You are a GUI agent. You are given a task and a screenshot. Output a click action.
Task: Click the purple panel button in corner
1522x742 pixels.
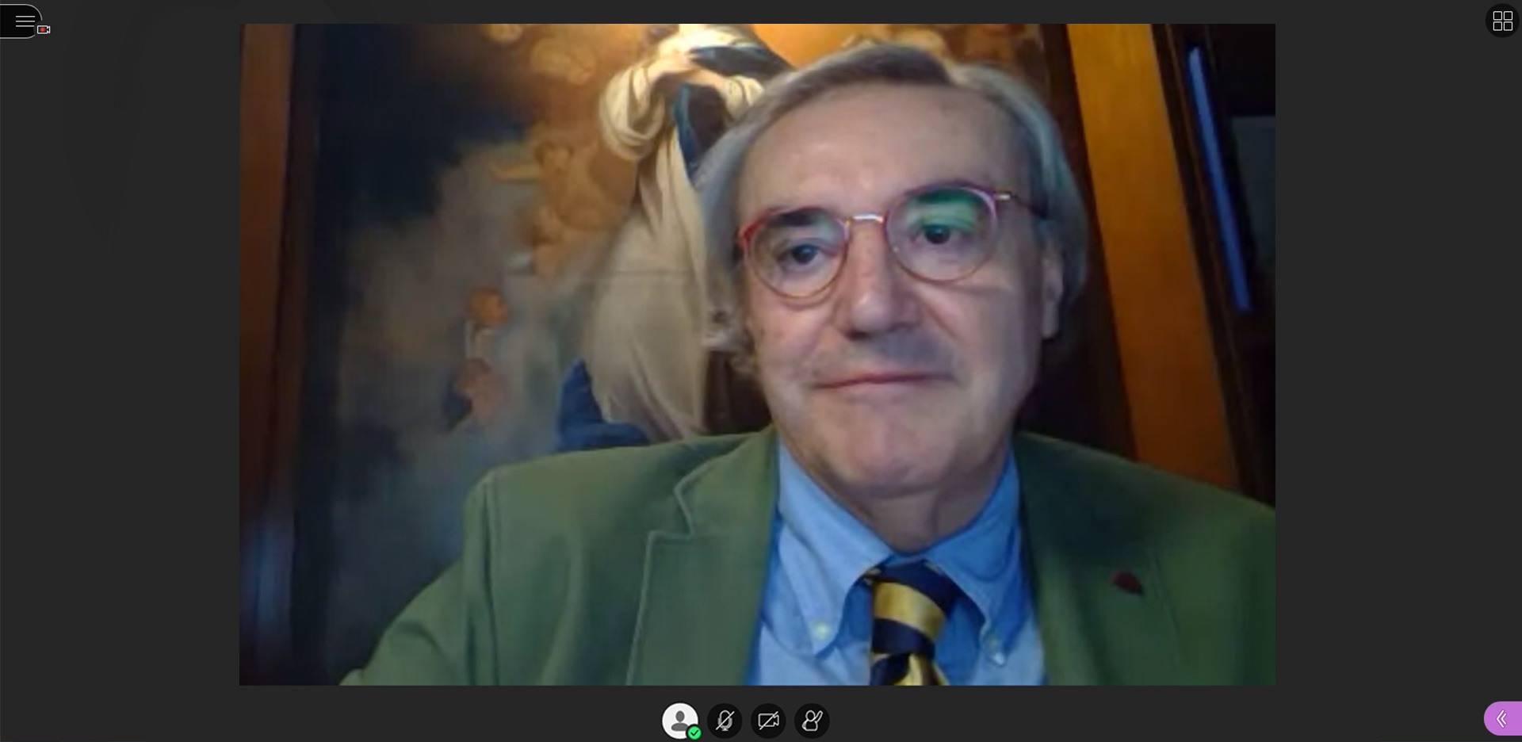pyautogui.click(x=1503, y=719)
